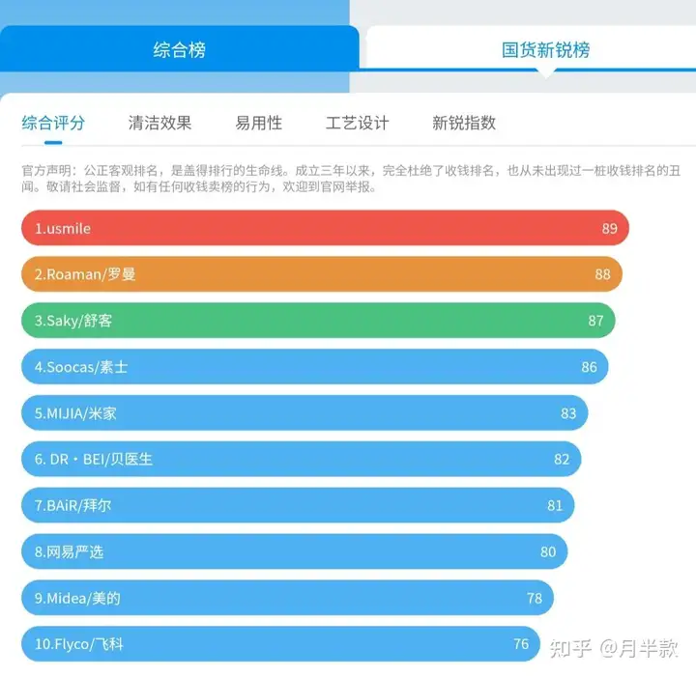Click the 官方声明 disclaimer text

click(351, 179)
